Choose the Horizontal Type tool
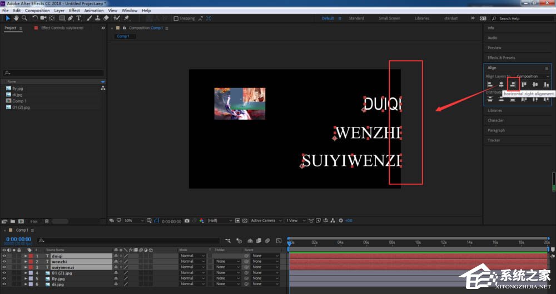The height and width of the screenshot is (294, 556). point(80,18)
